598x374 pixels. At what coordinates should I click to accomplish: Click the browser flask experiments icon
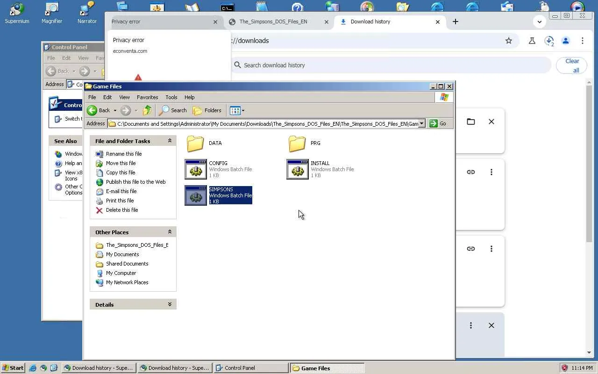click(x=532, y=41)
